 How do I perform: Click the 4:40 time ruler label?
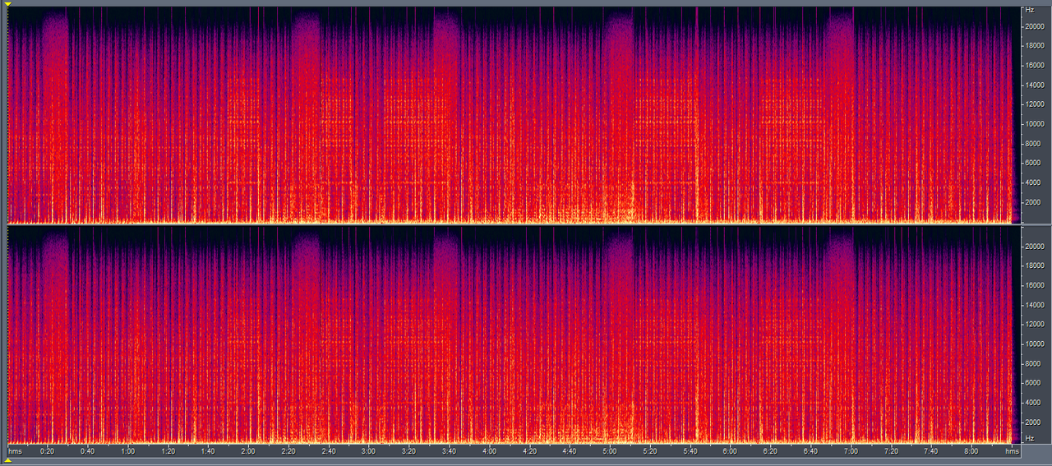click(x=569, y=451)
